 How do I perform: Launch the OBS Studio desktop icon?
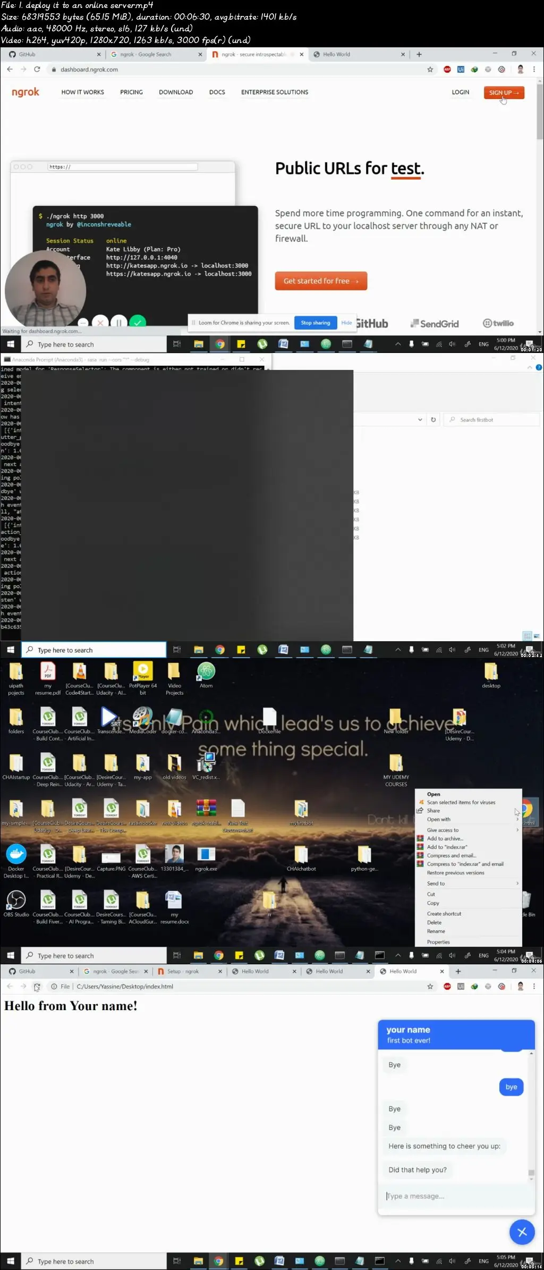(x=16, y=904)
